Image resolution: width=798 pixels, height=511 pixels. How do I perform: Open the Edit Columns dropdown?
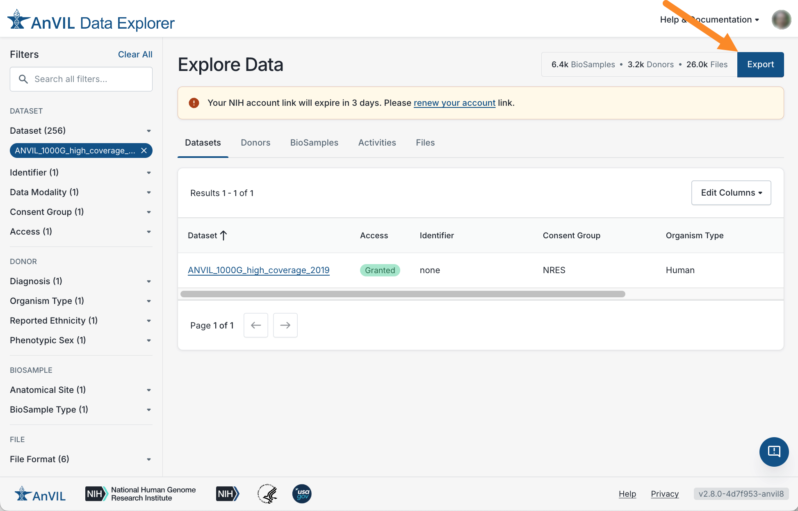(731, 193)
